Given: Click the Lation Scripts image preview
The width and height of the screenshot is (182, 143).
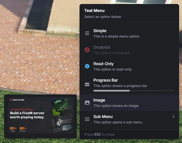Looking at the screenshot, I should click(x=40, y=116).
